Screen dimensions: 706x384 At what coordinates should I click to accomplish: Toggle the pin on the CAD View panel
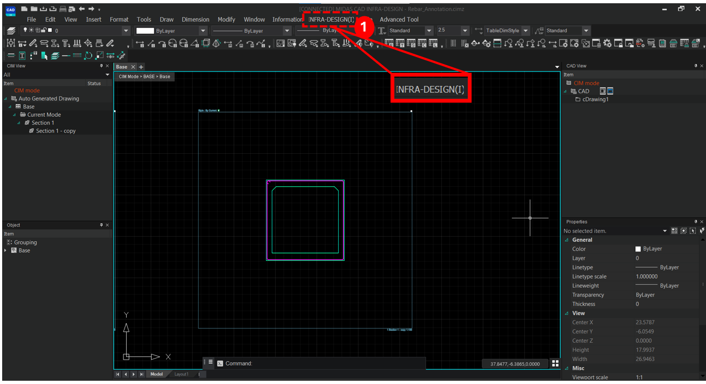coord(696,66)
